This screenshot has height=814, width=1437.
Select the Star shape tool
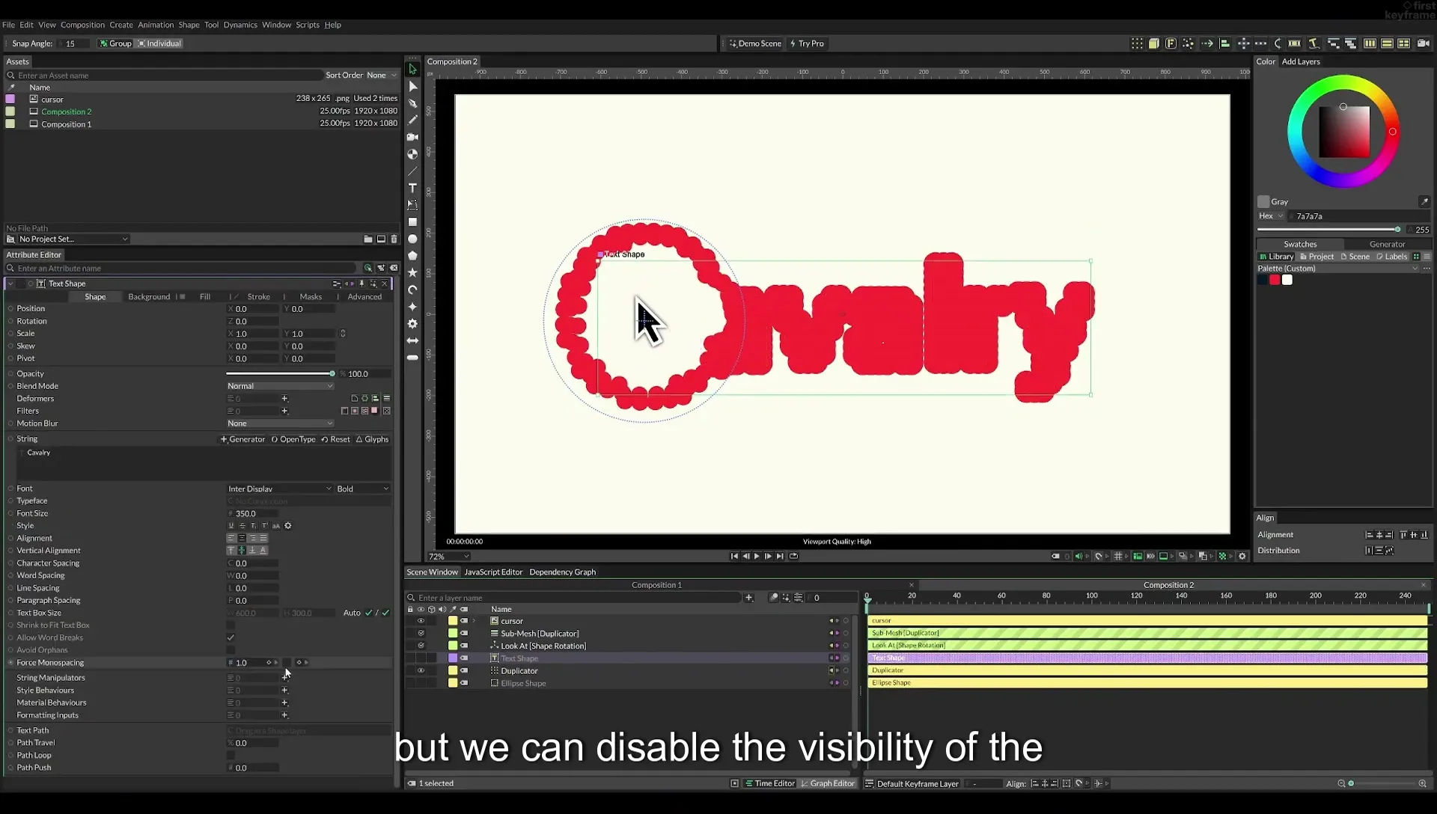[x=412, y=272]
